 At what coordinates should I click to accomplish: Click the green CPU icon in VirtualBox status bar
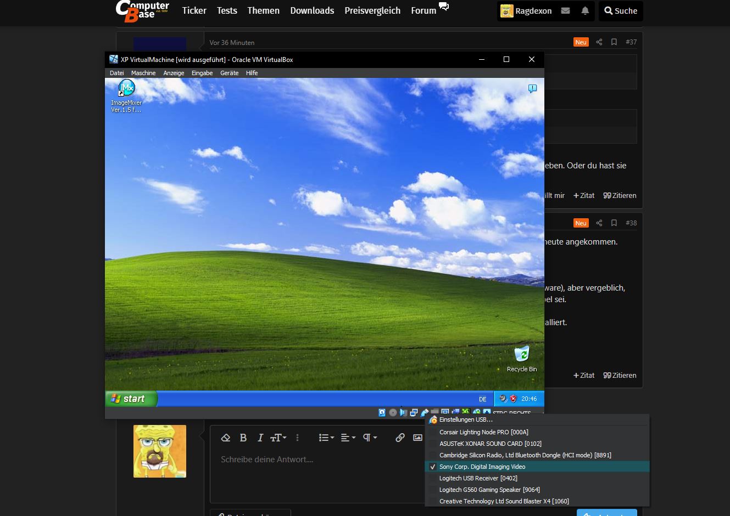coord(466,411)
